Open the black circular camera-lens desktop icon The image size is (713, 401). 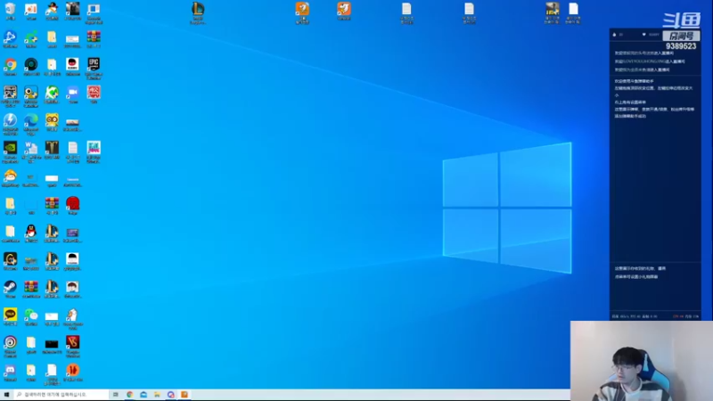31,66
